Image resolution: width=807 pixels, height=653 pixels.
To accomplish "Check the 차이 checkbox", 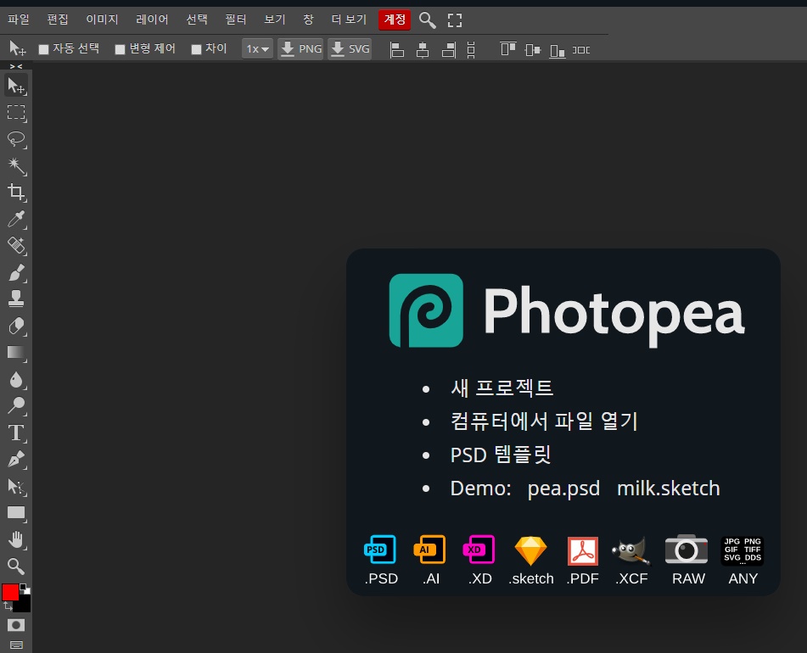I will (x=196, y=49).
